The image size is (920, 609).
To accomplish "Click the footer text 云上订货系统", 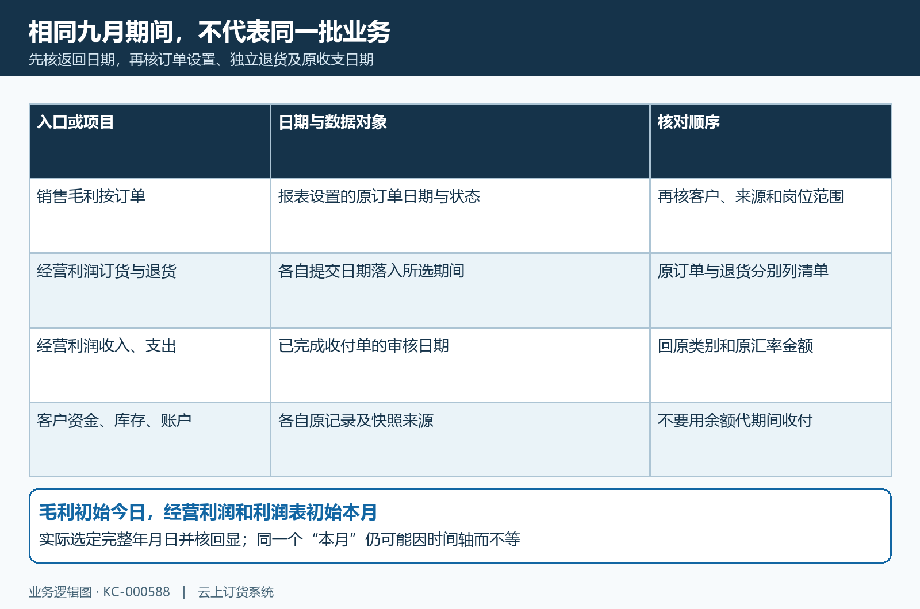I will coord(236,592).
